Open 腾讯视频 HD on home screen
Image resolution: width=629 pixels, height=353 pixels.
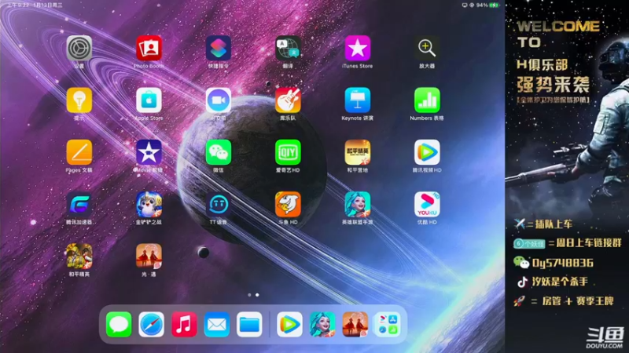(x=427, y=152)
